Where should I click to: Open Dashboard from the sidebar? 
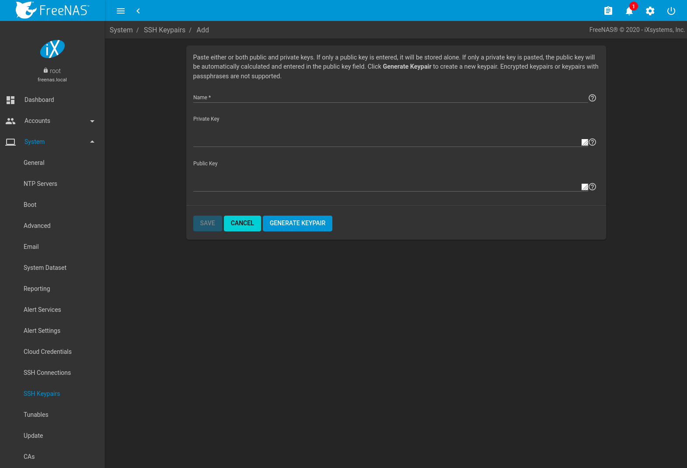coord(39,100)
